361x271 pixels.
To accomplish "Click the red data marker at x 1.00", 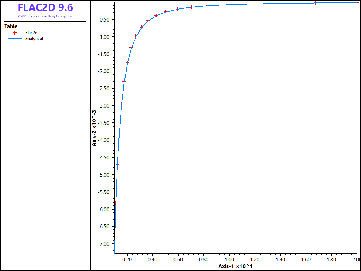I will point(228,5).
